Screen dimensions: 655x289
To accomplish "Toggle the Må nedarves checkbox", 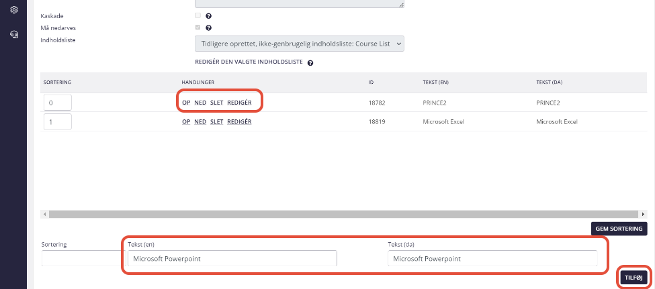I will [x=198, y=27].
